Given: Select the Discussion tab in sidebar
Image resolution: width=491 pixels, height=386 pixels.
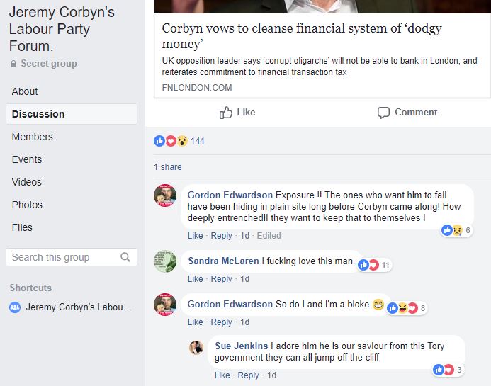Looking at the screenshot, I should point(38,114).
